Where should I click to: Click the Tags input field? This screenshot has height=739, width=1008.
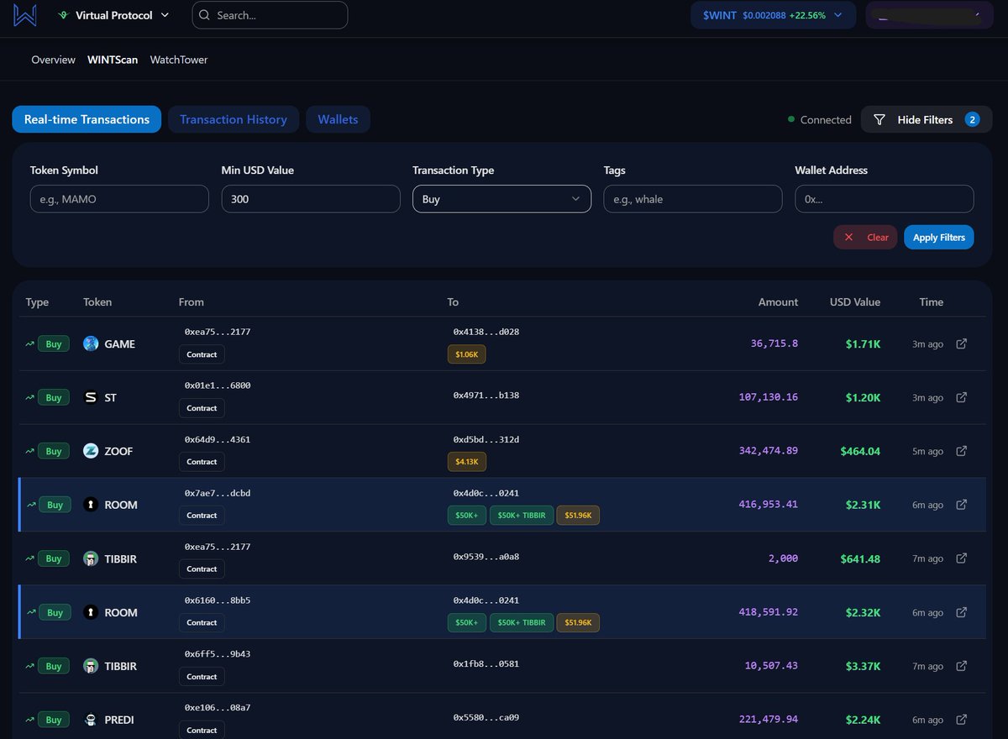(693, 199)
